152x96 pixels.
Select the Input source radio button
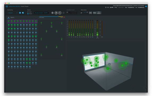28,12
